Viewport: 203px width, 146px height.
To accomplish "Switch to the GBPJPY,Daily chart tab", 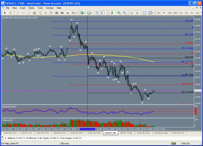I will [x=126, y=133].
